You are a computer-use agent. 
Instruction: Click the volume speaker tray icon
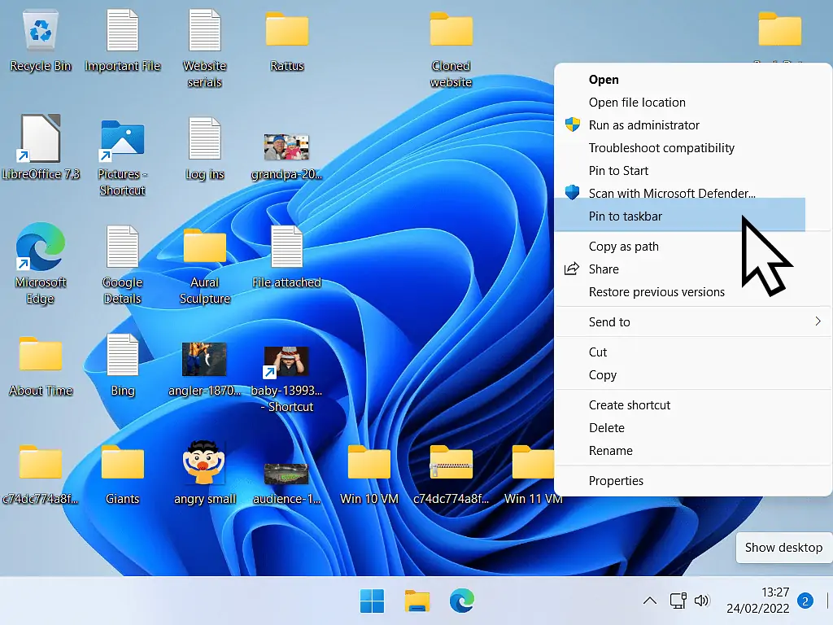pyautogui.click(x=701, y=601)
